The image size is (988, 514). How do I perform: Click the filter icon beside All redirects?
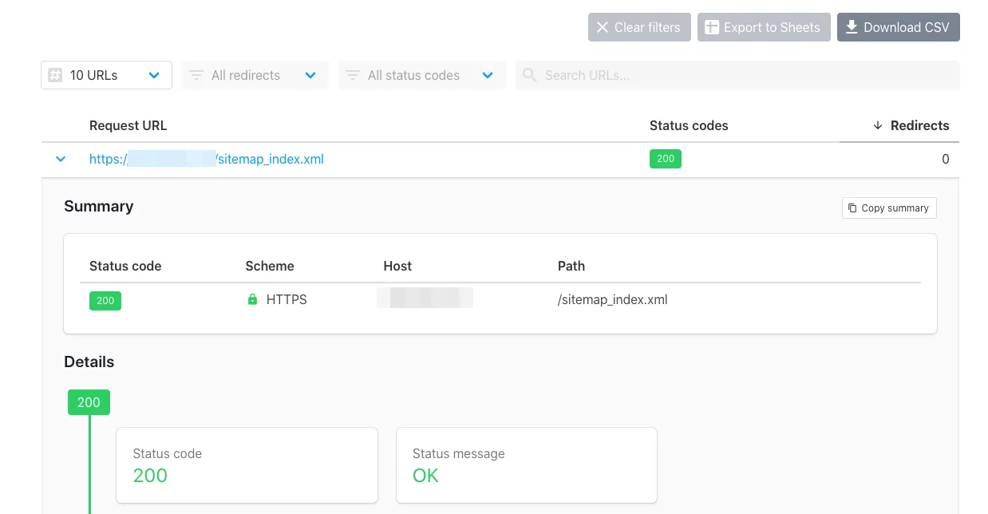[196, 75]
